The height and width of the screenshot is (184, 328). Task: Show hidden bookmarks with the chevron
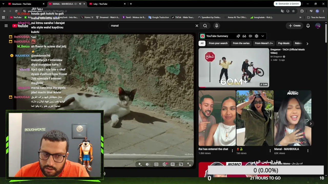tap(300, 17)
